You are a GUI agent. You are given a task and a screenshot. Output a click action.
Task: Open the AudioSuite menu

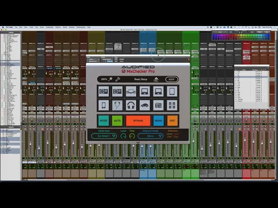coord(50,27)
